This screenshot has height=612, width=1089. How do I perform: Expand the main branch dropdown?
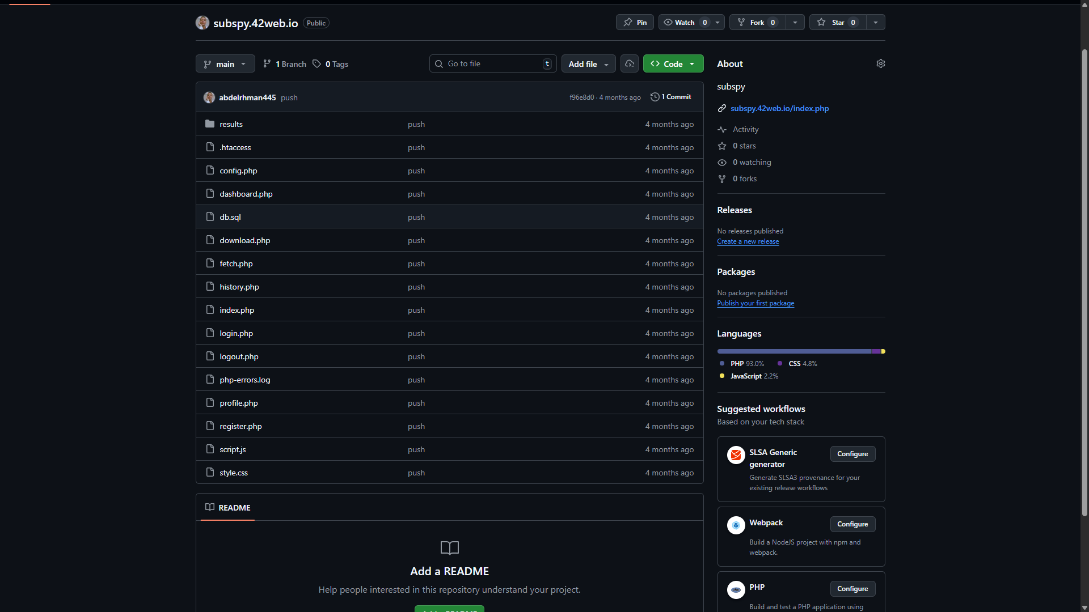[x=225, y=64]
